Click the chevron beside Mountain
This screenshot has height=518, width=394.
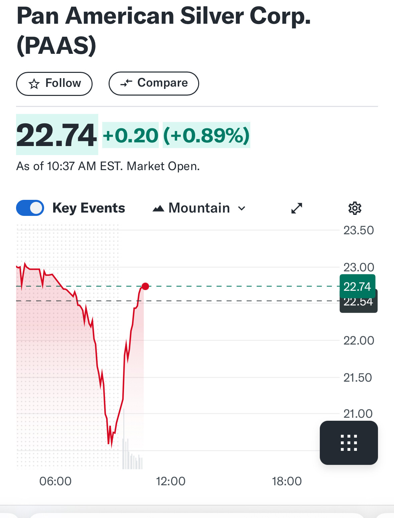coord(242,209)
